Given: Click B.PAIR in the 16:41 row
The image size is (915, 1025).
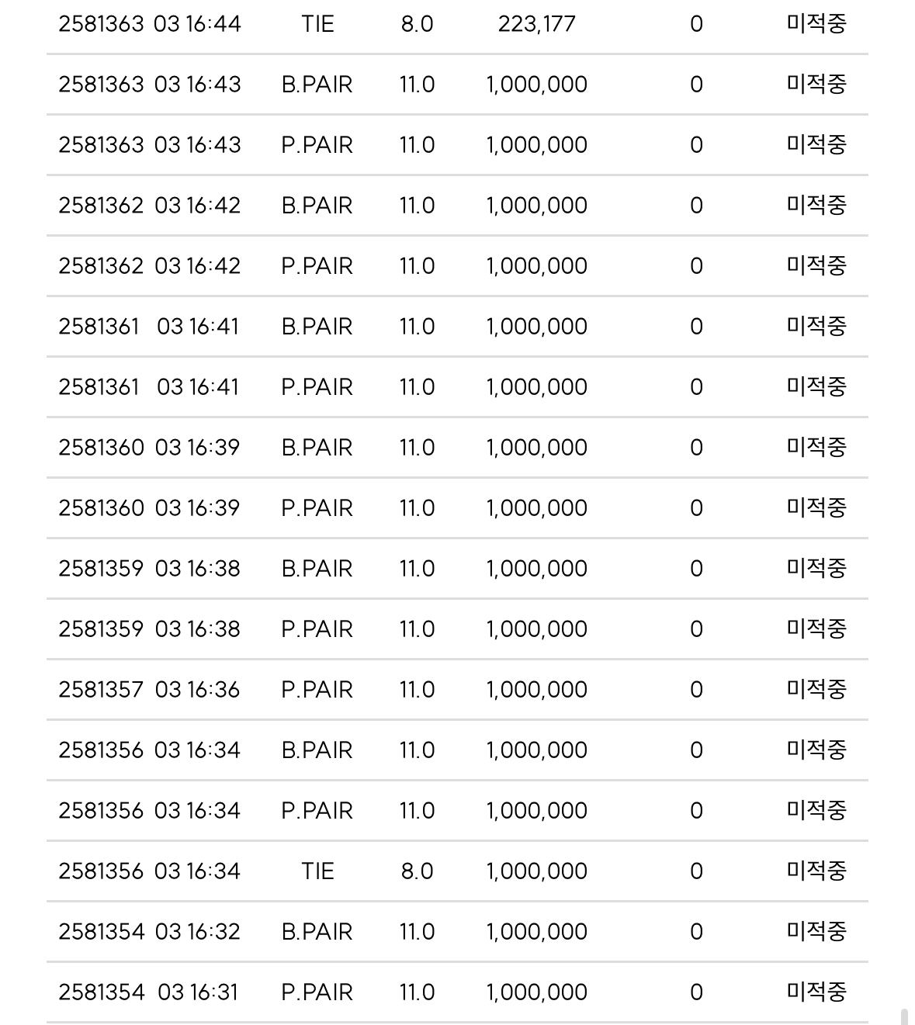Looking at the screenshot, I should [317, 327].
